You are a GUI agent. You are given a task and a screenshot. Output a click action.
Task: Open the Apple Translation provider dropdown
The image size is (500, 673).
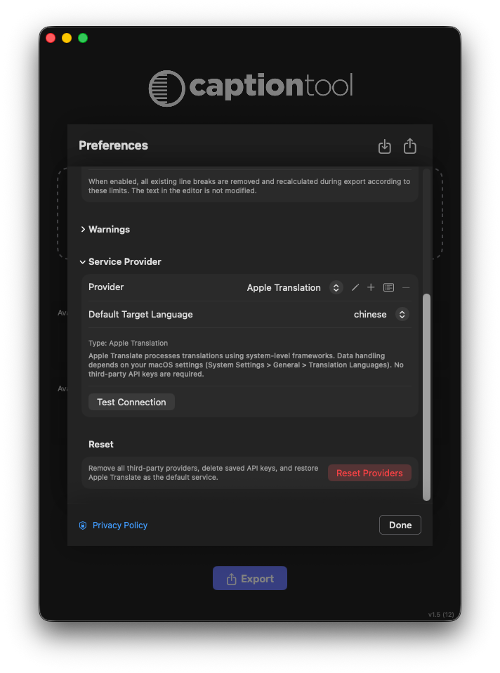[x=336, y=287]
